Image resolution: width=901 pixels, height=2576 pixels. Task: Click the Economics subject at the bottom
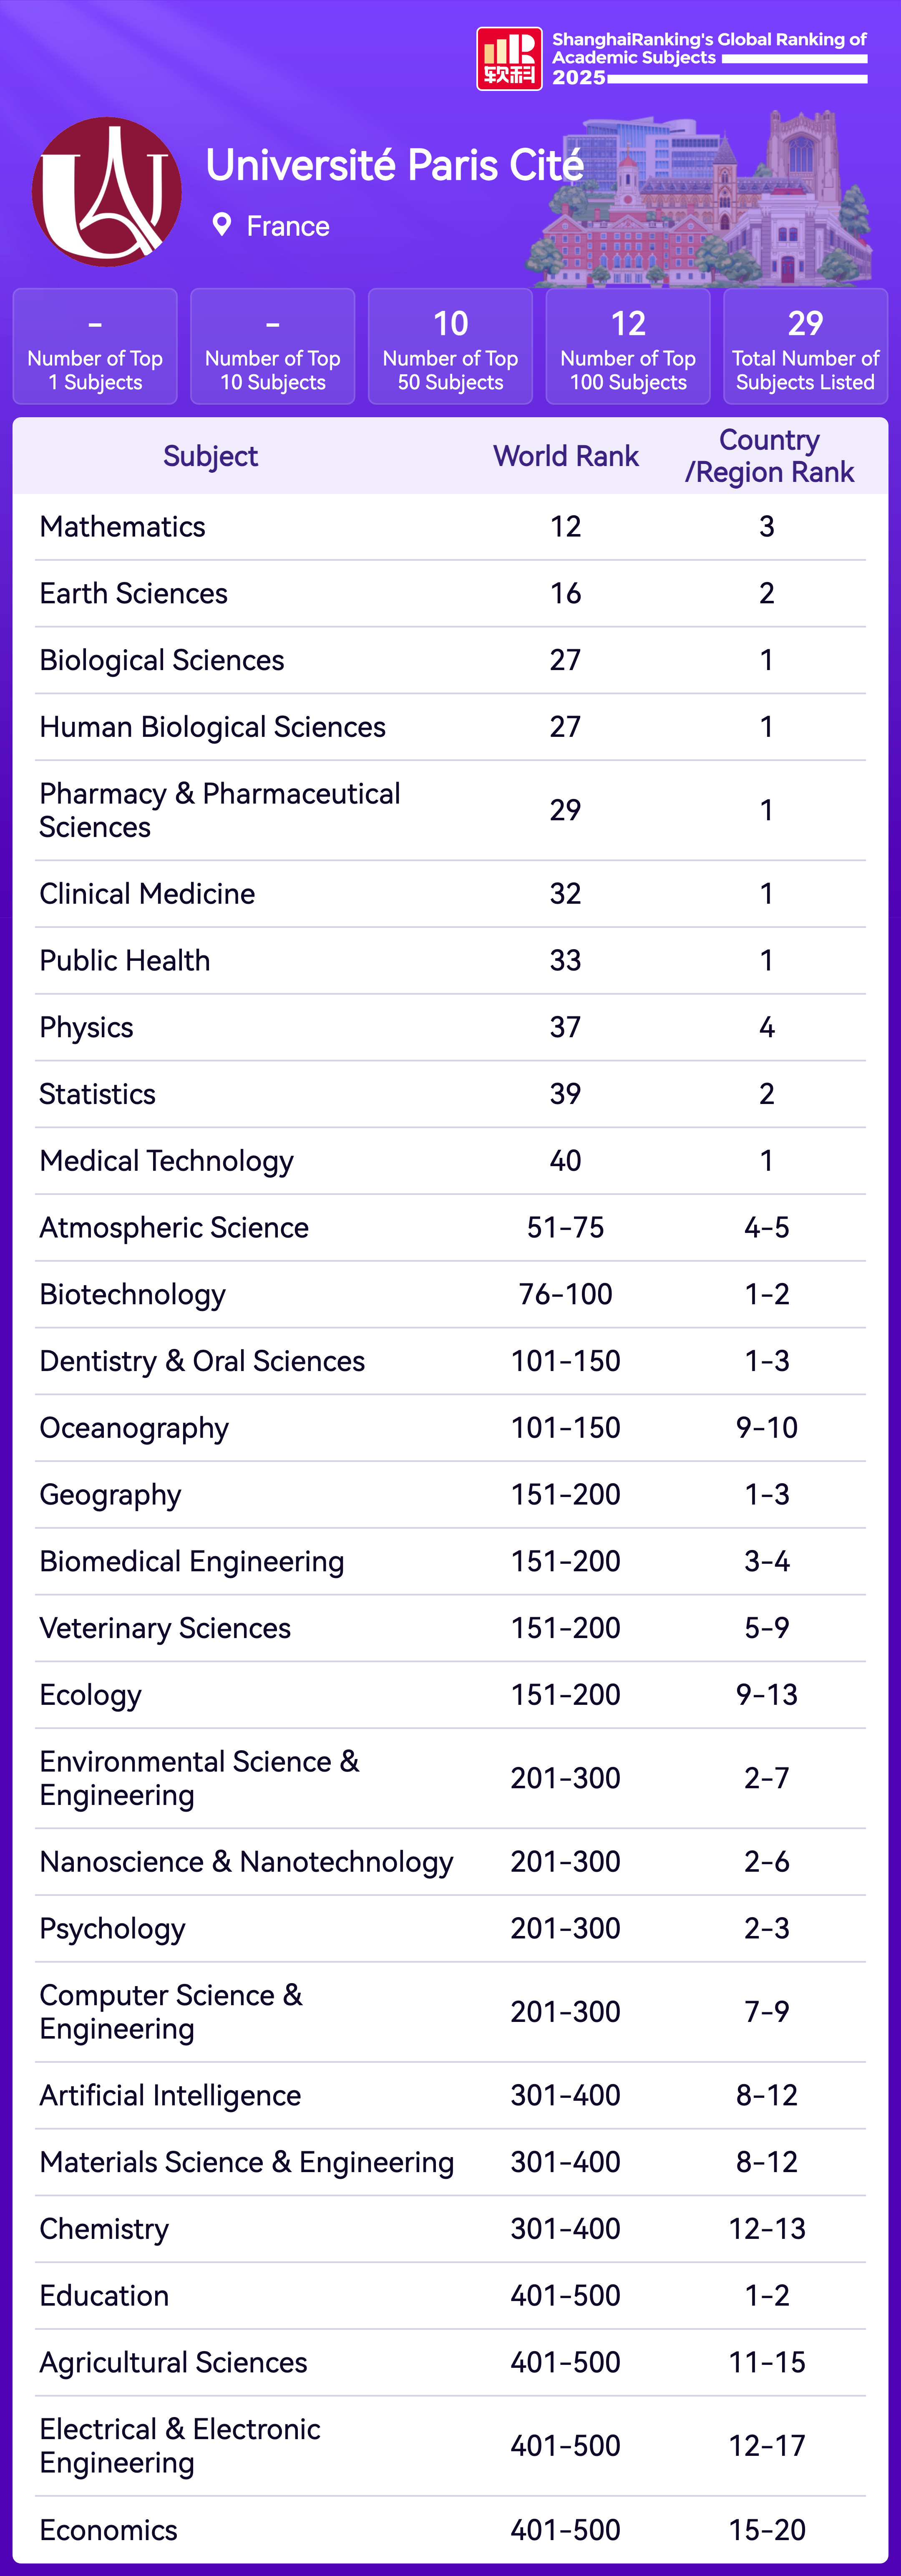pyautogui.click(x=108, y=2529)
